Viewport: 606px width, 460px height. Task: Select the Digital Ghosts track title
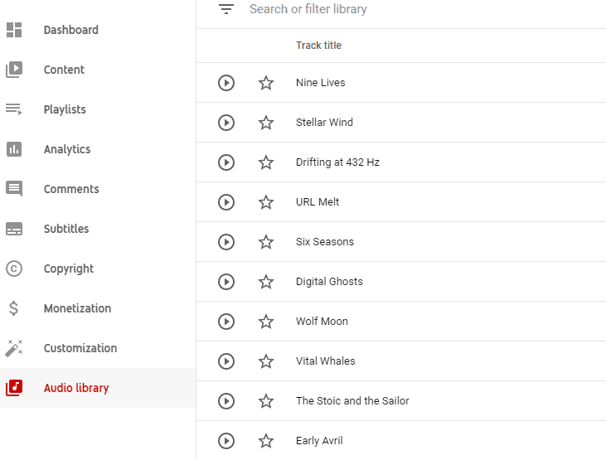click(329, 282)
